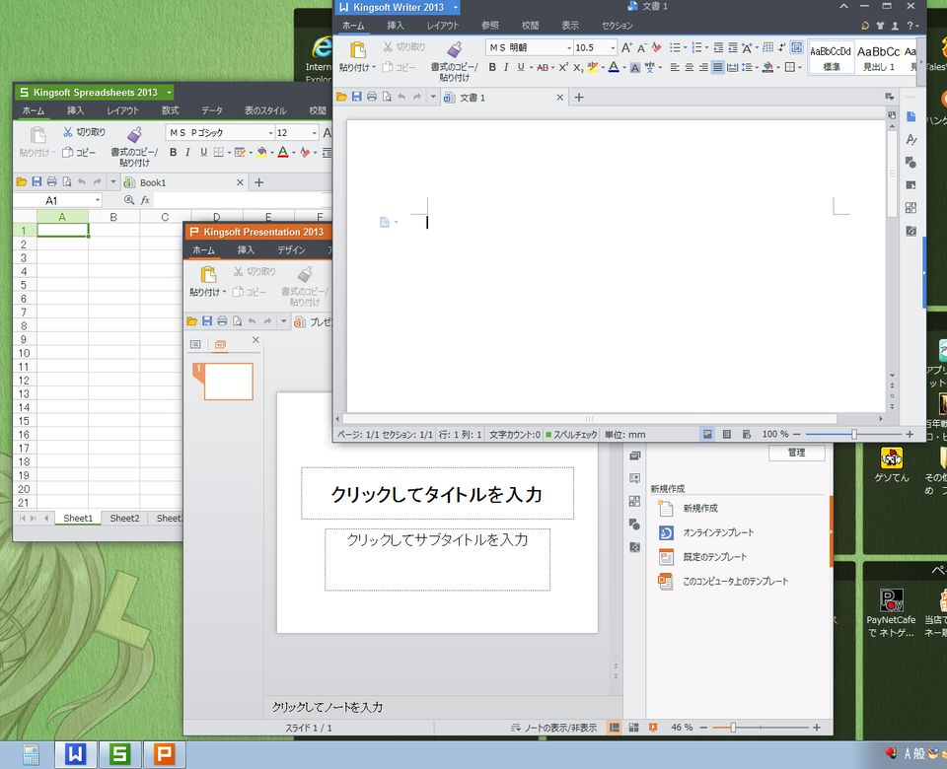Toggle justify alignment in Writer ribbon

717,67
